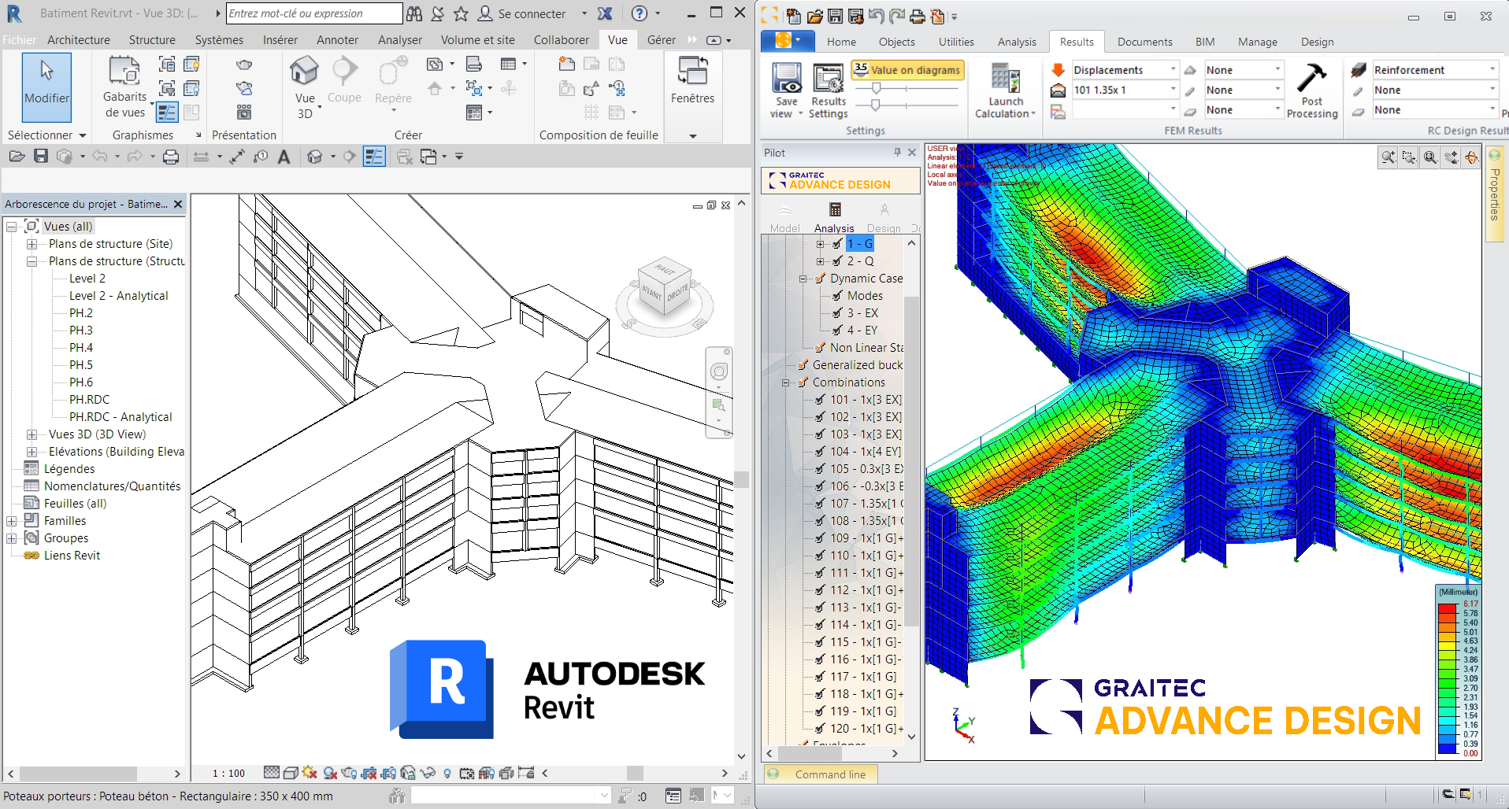The height and width of the screenshot is (809, 1509).
Task: Open the Vue 3D tool
Action: pos(305,87)
